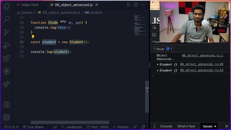Click the yellow lightbulb code action
Image resolution: width=231 pixels, height=130 pixels.
pos(33,37)
